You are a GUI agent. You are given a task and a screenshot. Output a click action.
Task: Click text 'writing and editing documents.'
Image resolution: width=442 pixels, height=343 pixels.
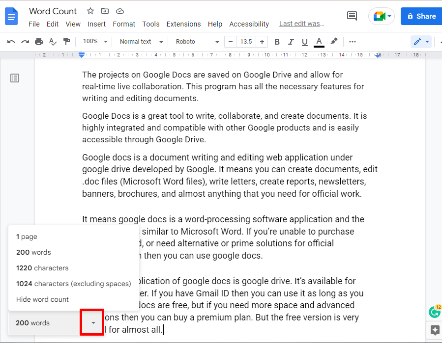coord(141,98)
